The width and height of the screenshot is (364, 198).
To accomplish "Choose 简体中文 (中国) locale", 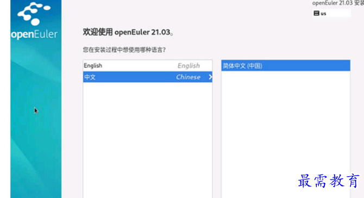I will pos(286,66).
